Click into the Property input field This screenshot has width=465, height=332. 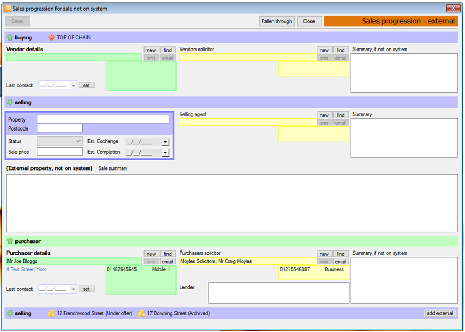coord(103,119)
